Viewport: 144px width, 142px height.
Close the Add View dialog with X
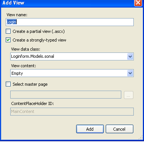tap(138, 3)
